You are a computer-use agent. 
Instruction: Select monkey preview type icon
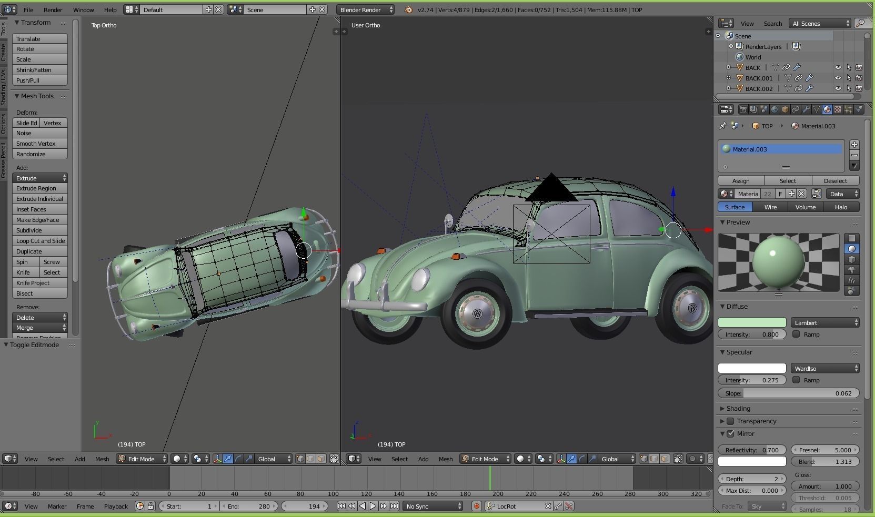[852, 270]
